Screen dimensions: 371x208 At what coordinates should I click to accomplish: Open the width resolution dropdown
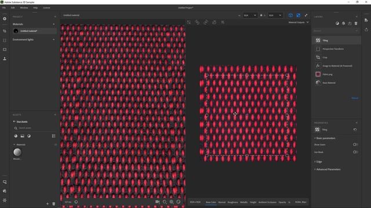coord(250,16)
